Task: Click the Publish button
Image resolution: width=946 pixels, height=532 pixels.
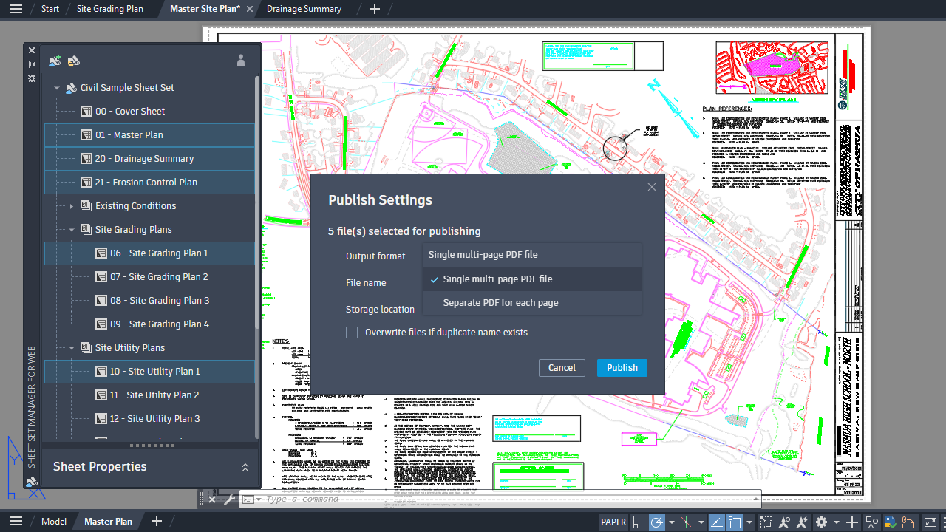Action: [622, 367]
